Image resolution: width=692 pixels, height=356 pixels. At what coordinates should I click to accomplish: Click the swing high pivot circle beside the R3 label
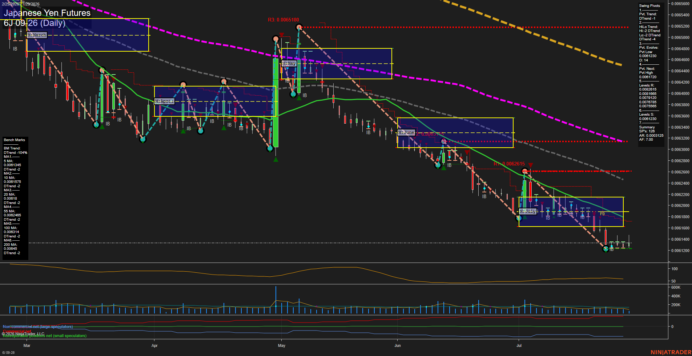pos(299,27)
